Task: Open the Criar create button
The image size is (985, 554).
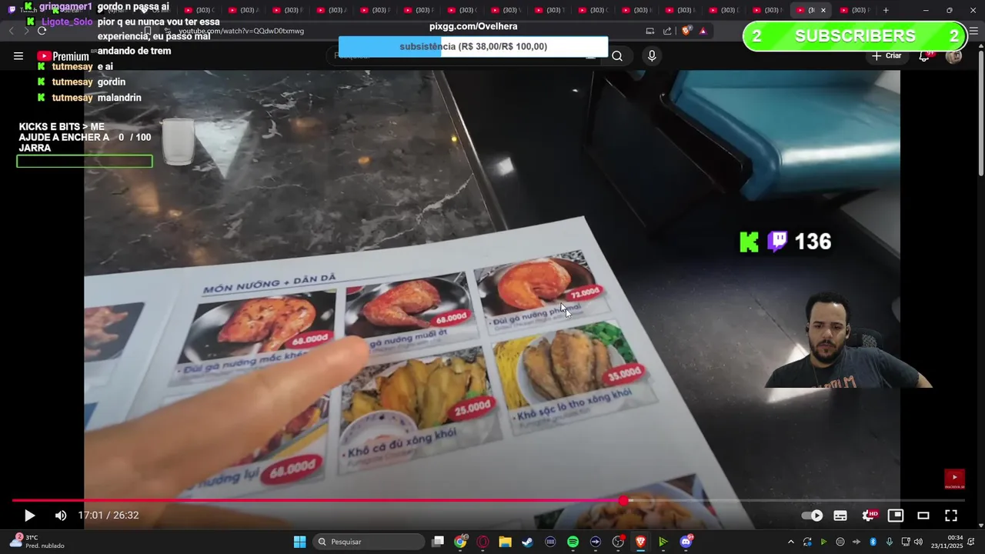Action: click(886, 55)
